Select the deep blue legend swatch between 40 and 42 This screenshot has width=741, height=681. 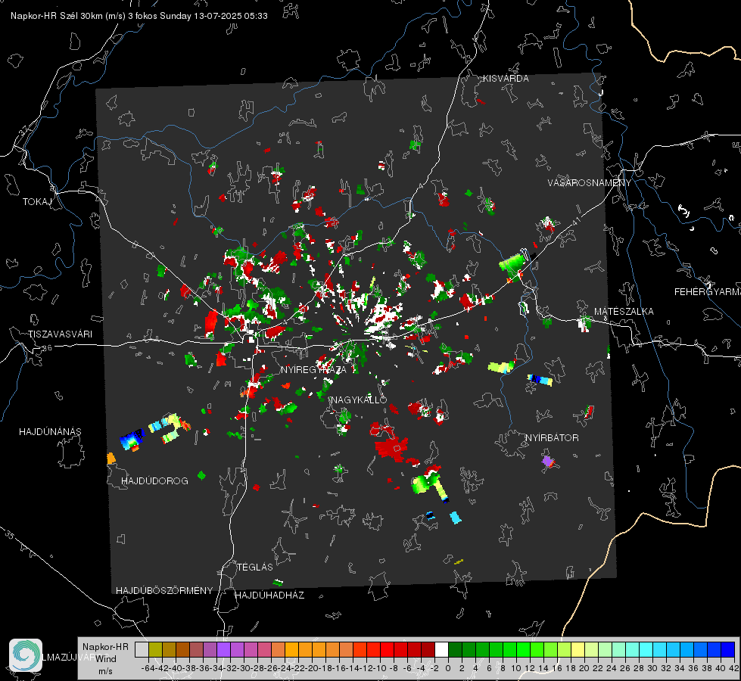(727, 649)
